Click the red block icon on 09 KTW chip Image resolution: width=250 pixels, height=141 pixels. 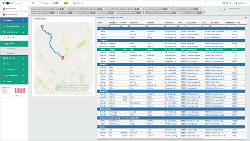pos(111,13)
